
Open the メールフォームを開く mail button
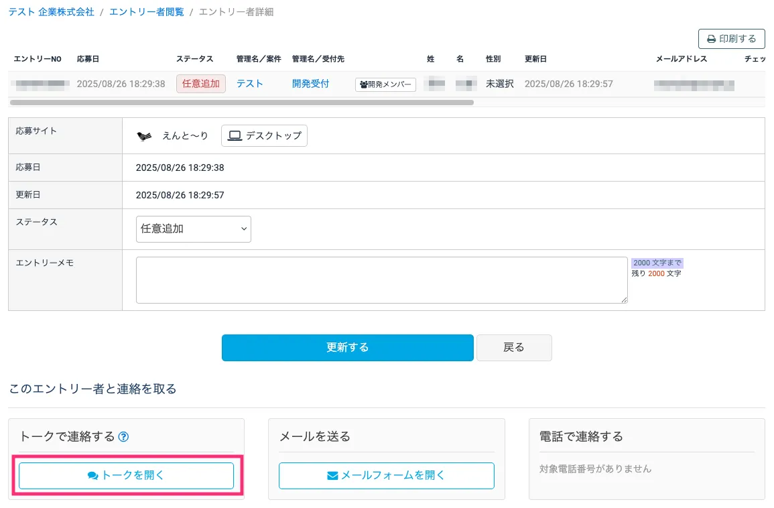386,475
